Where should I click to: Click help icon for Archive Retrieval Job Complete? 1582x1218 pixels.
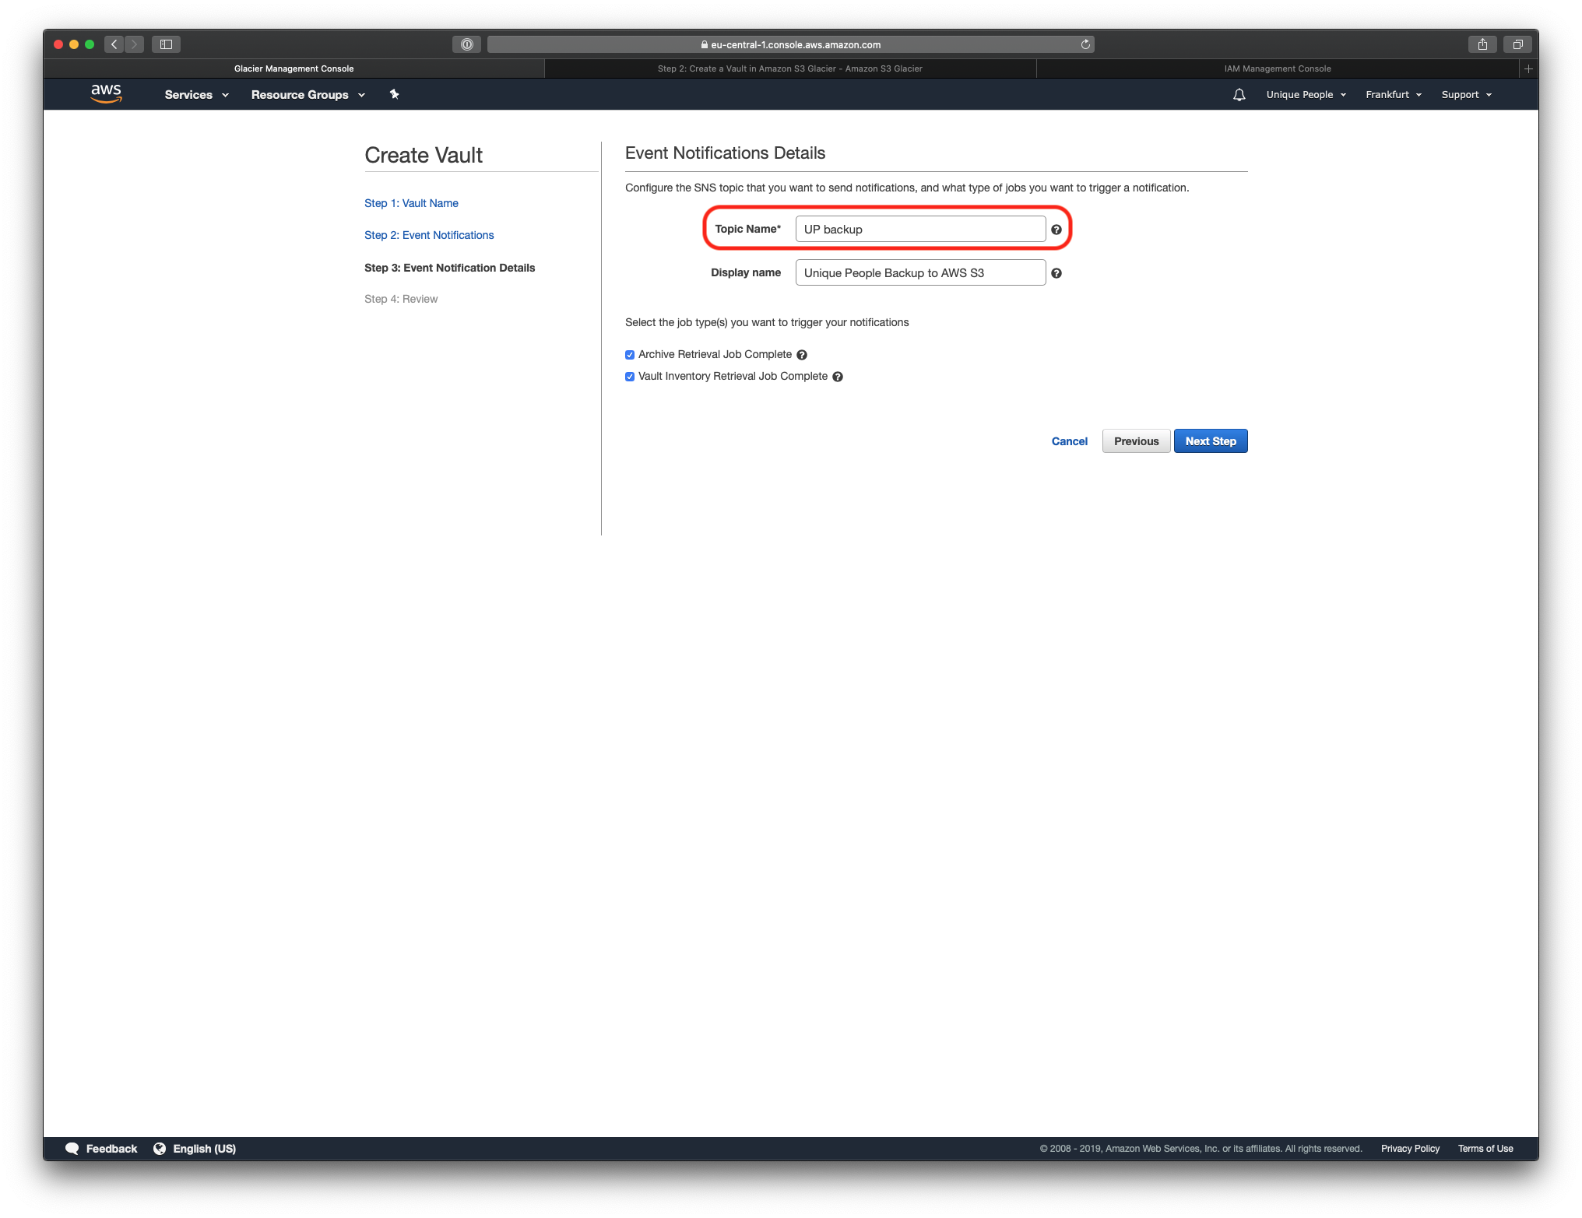pyautogui.click(x=801, y=355)
